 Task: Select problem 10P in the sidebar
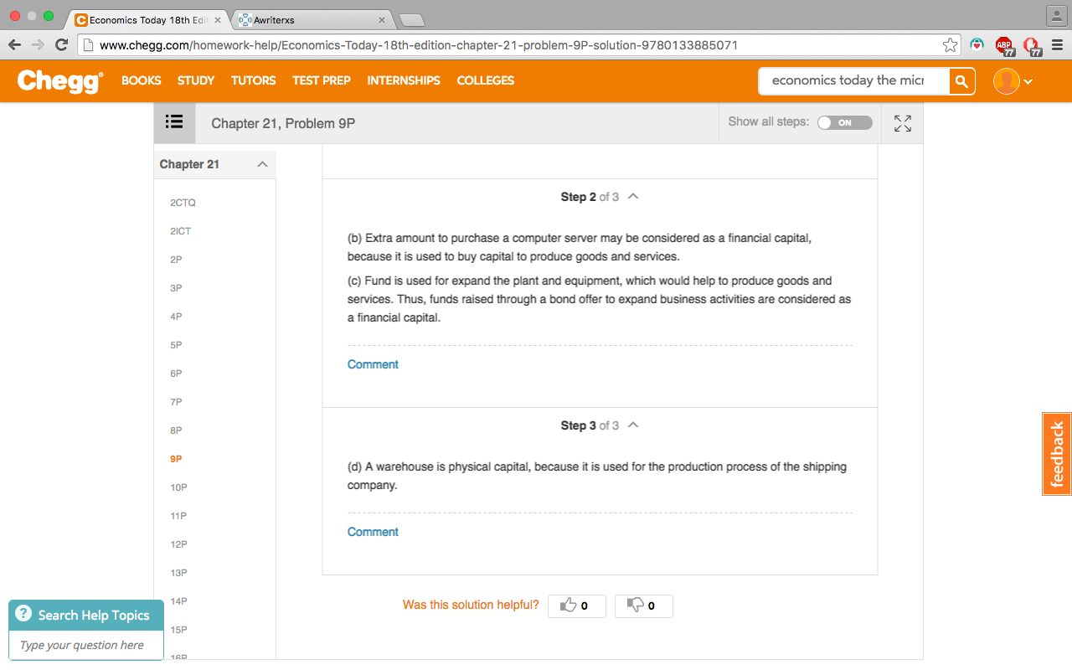[x=178, y=487]
